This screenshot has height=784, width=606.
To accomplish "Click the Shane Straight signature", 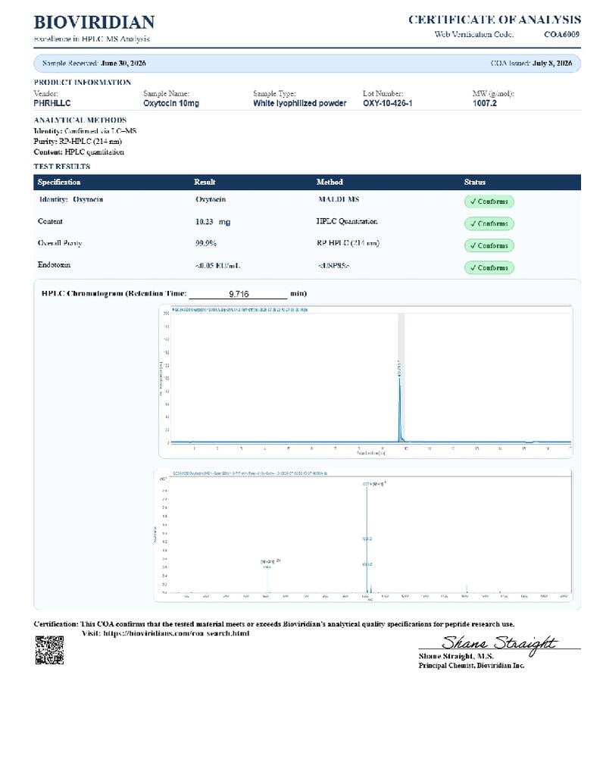I will pos(498,644).
